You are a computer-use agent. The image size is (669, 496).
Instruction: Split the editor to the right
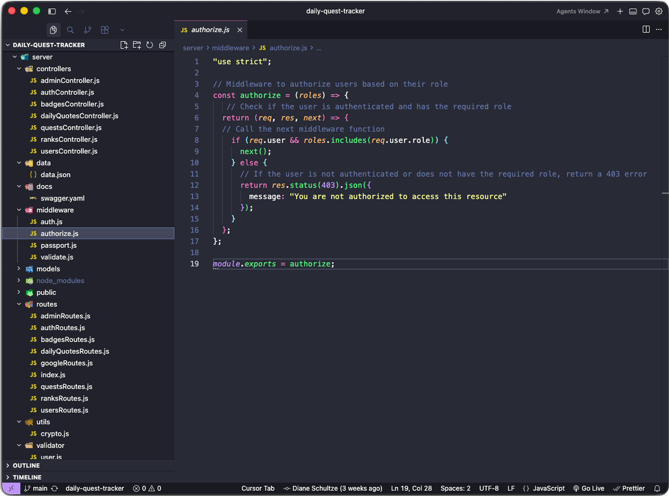coord(646,29)
